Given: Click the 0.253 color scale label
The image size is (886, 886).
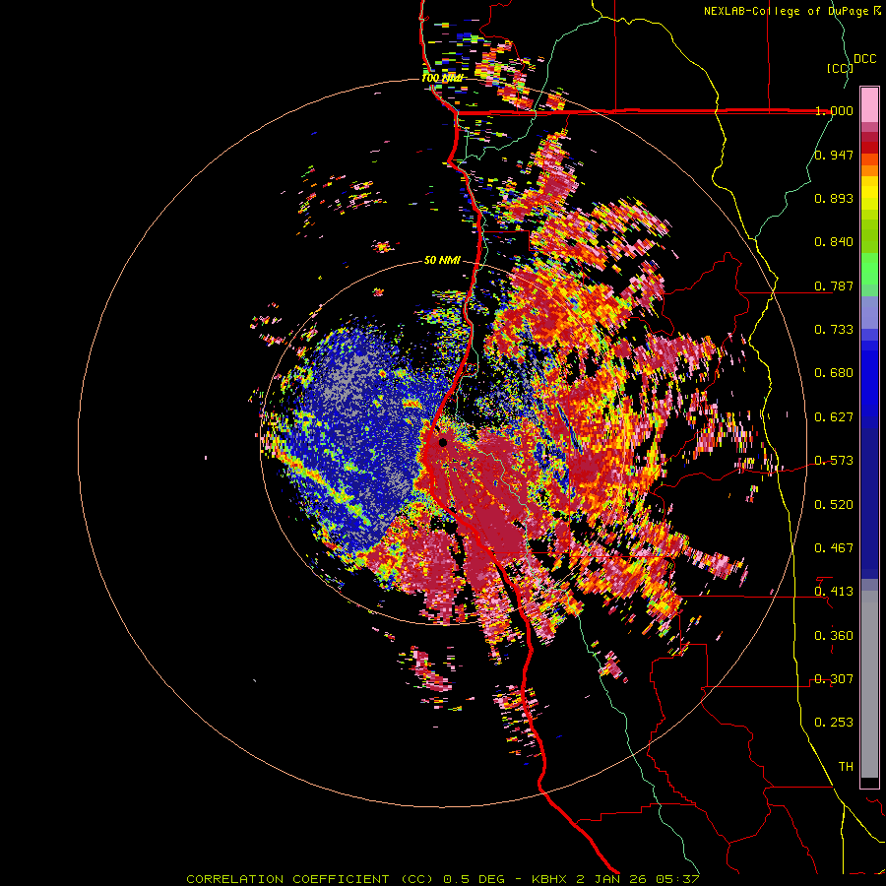Looking at the screenshot, I should (834, 723).
